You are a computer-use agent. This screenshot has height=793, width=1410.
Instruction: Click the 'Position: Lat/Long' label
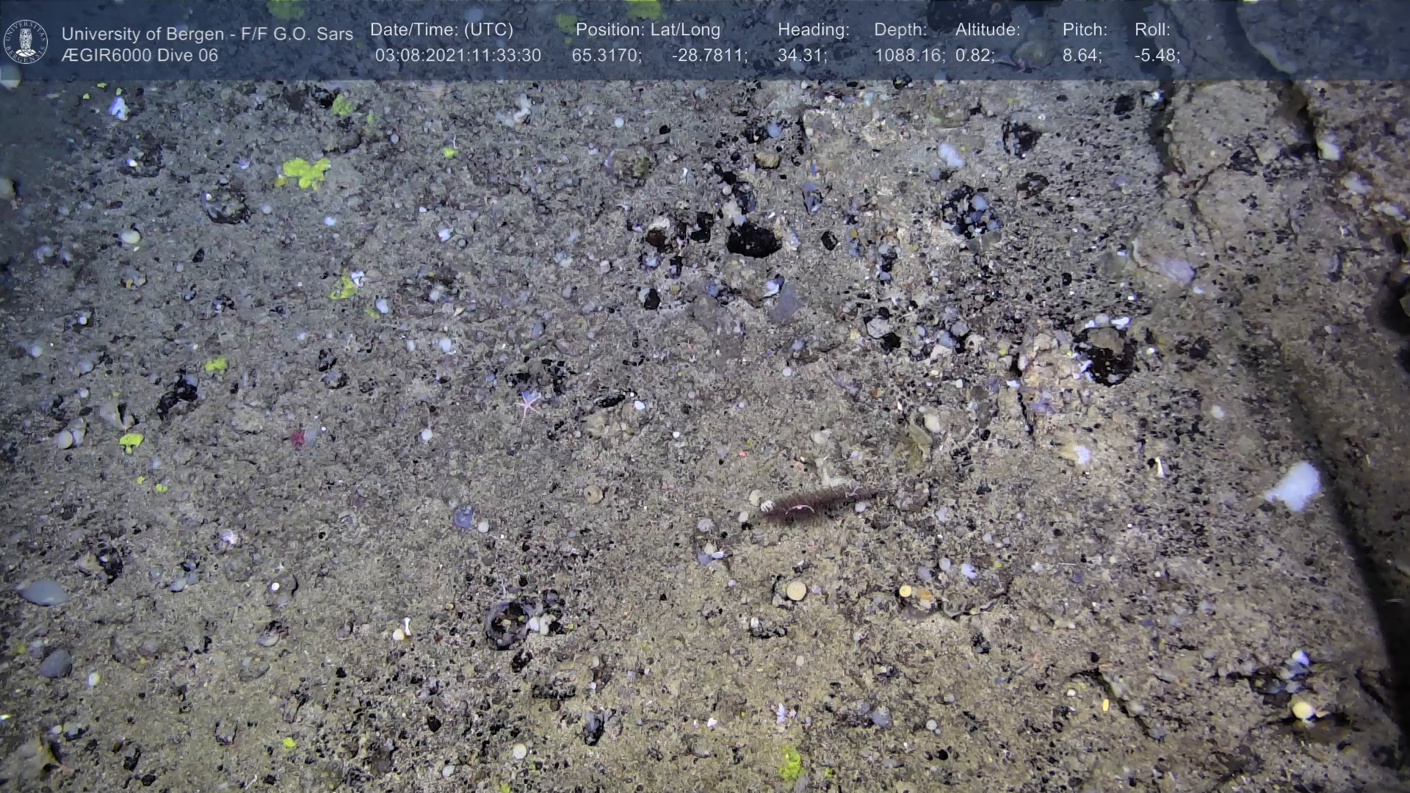point(648,30)
